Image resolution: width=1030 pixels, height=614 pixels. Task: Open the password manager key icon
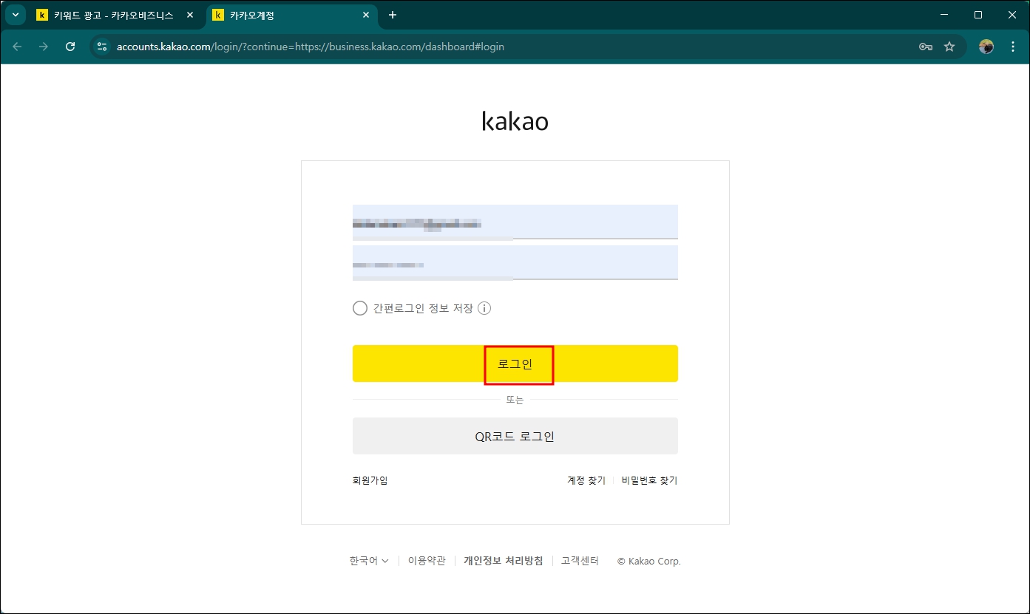point(925,46)
